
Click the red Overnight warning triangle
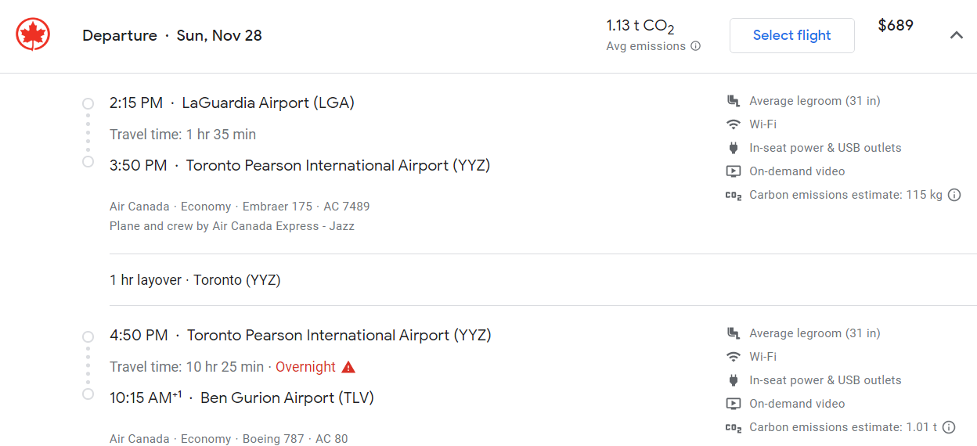348,367
